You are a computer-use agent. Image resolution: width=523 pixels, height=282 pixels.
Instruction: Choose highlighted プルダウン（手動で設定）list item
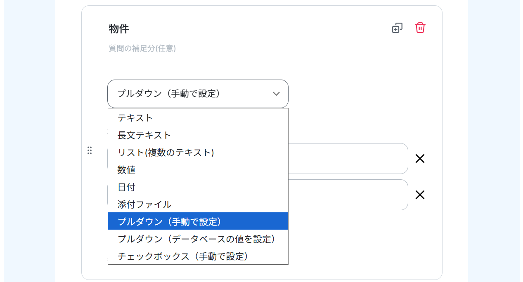[198, 221]
